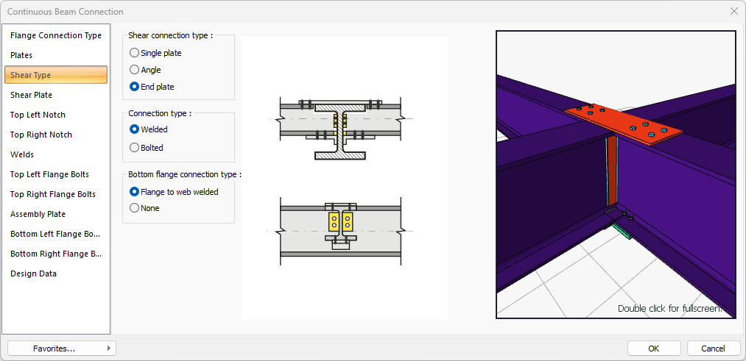Open the Assembly Plate page
This screenshot has width=746, height=361.
tap(38, 214)
